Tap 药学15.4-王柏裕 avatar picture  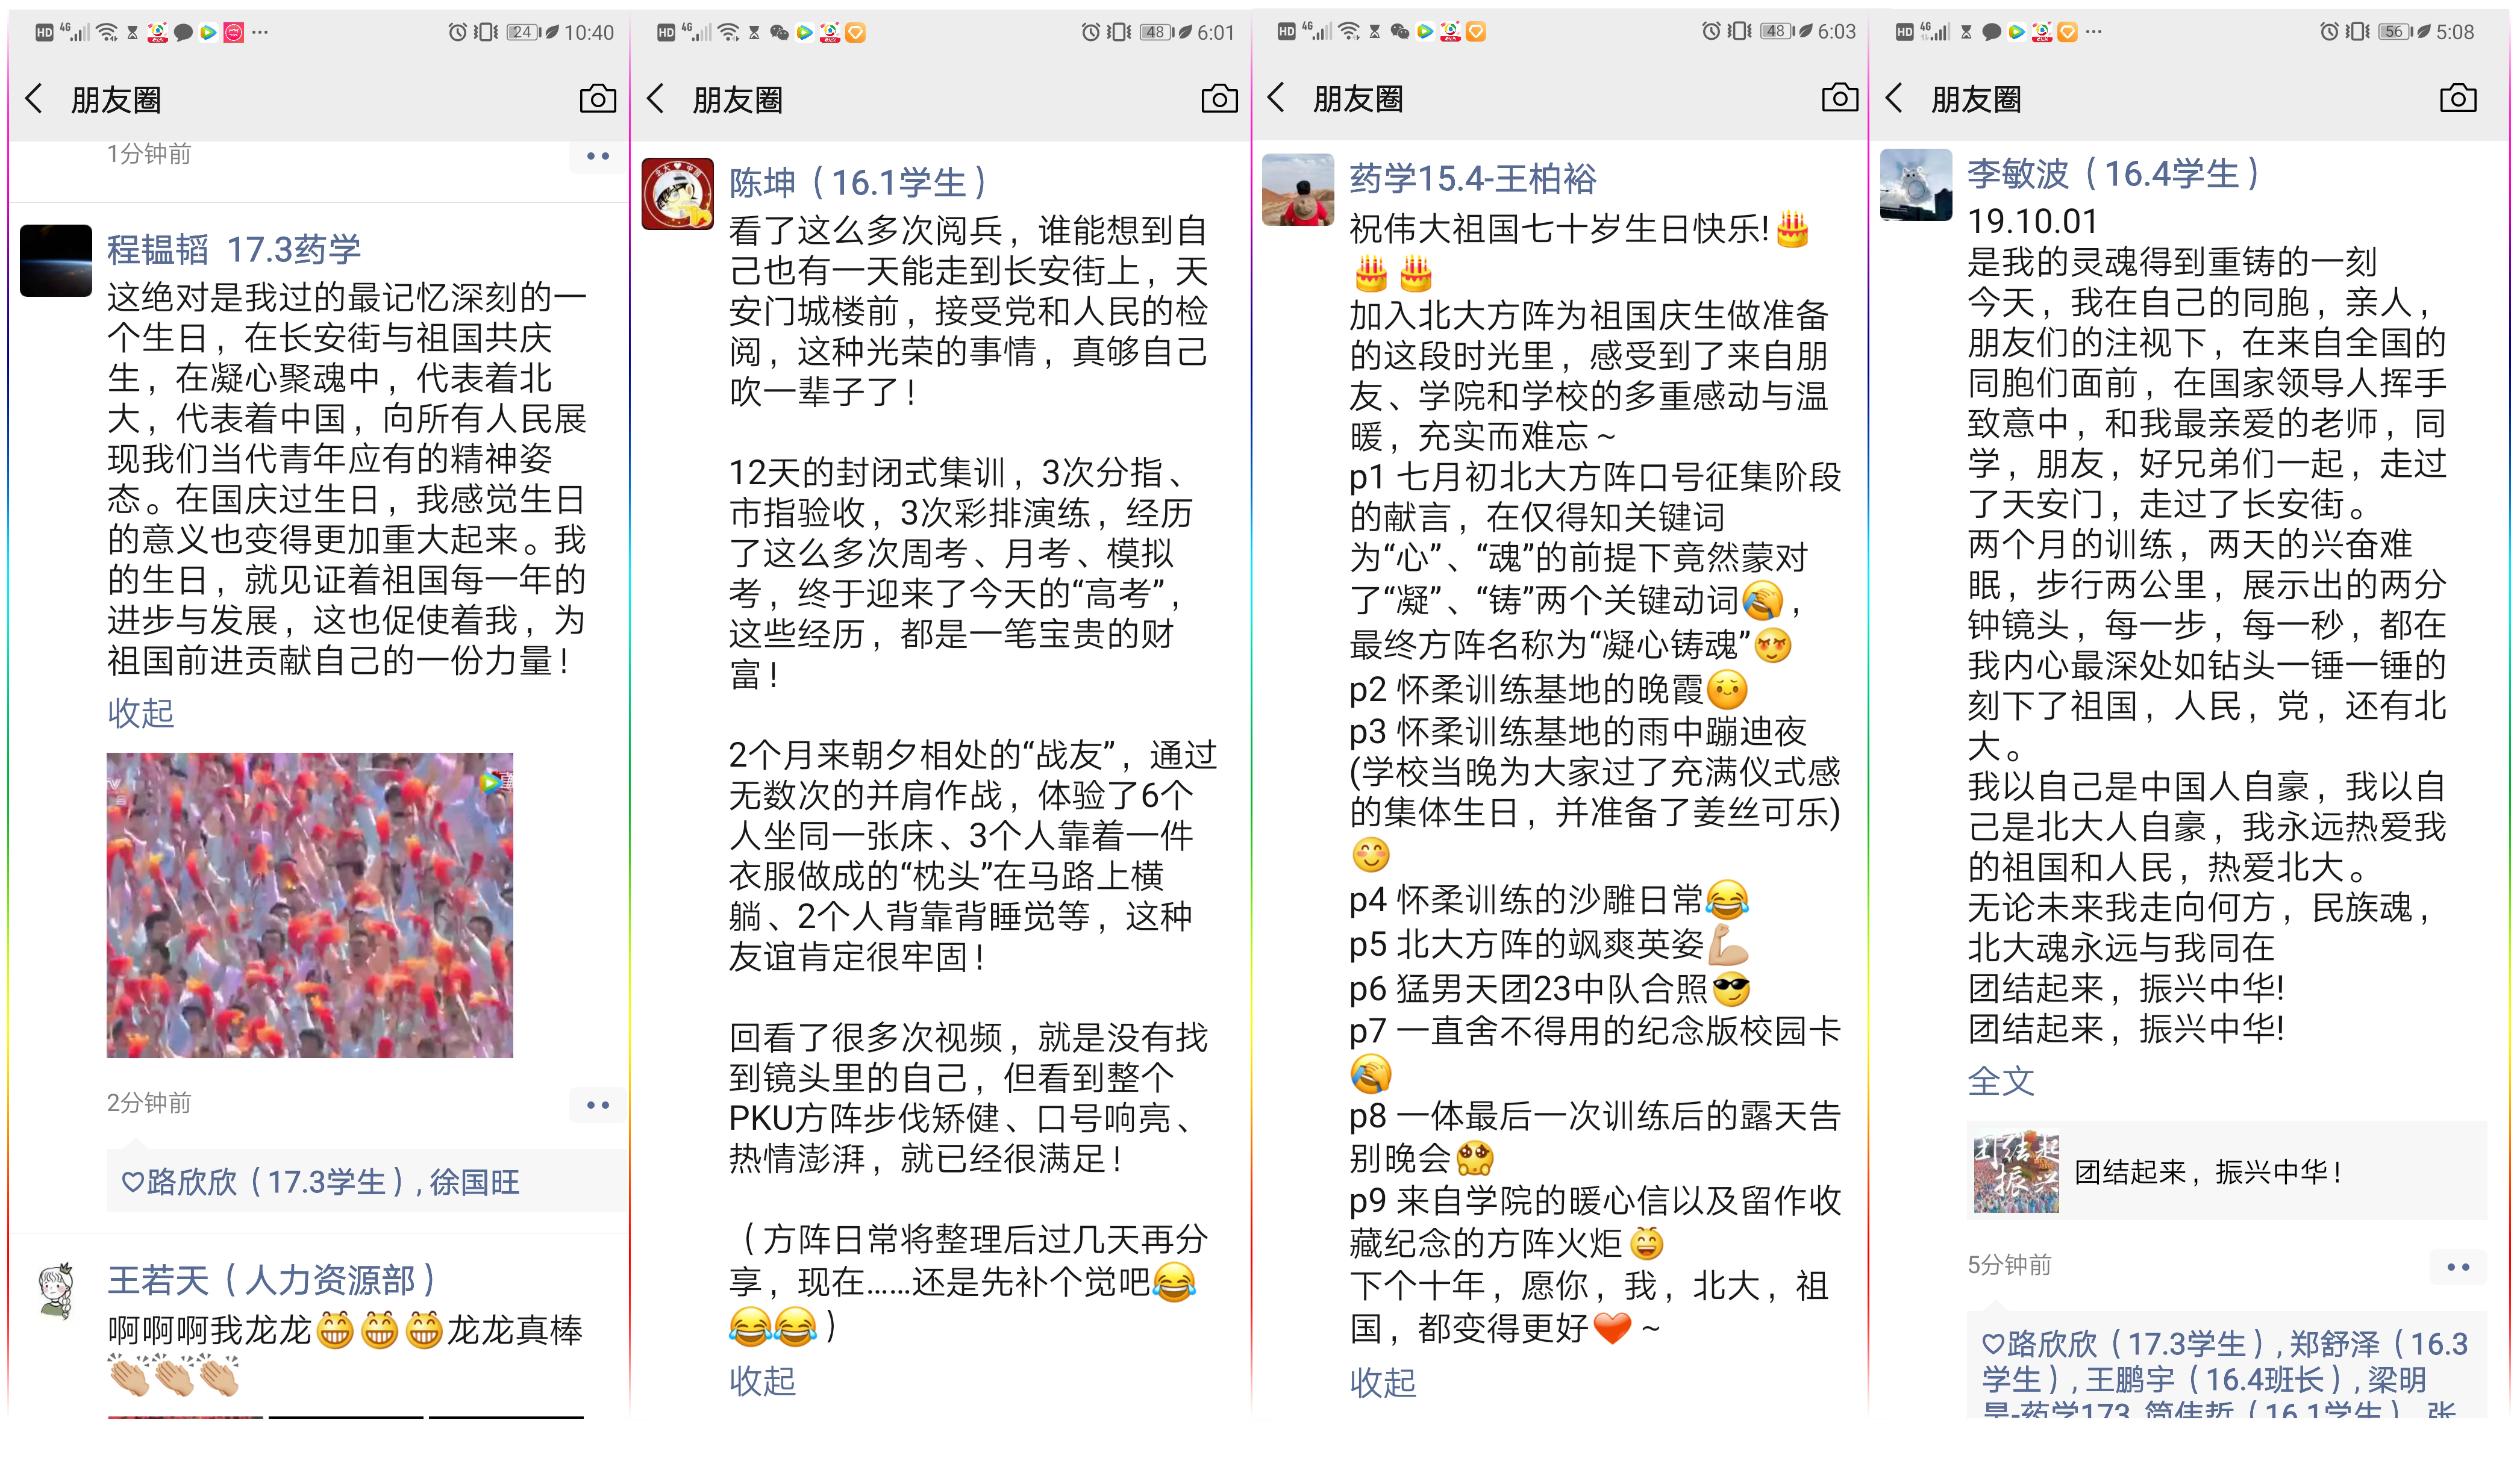point(1297,190)
